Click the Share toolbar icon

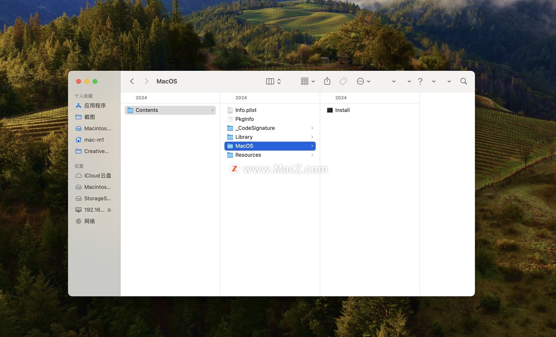(x=327, y=81)
